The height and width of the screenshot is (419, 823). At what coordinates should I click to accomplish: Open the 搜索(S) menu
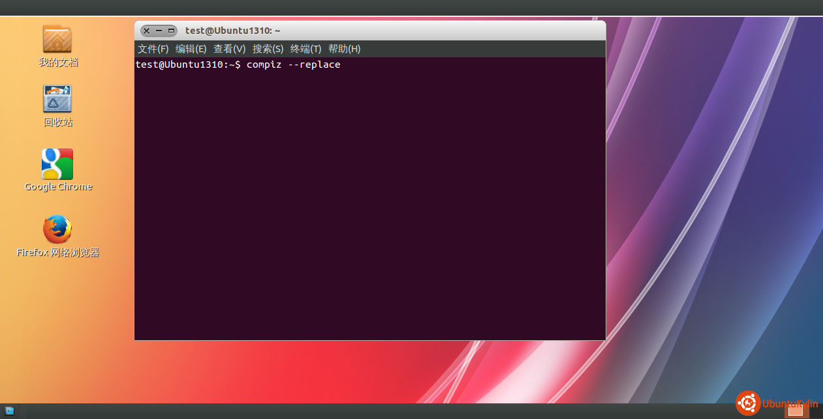coord(268,49)
